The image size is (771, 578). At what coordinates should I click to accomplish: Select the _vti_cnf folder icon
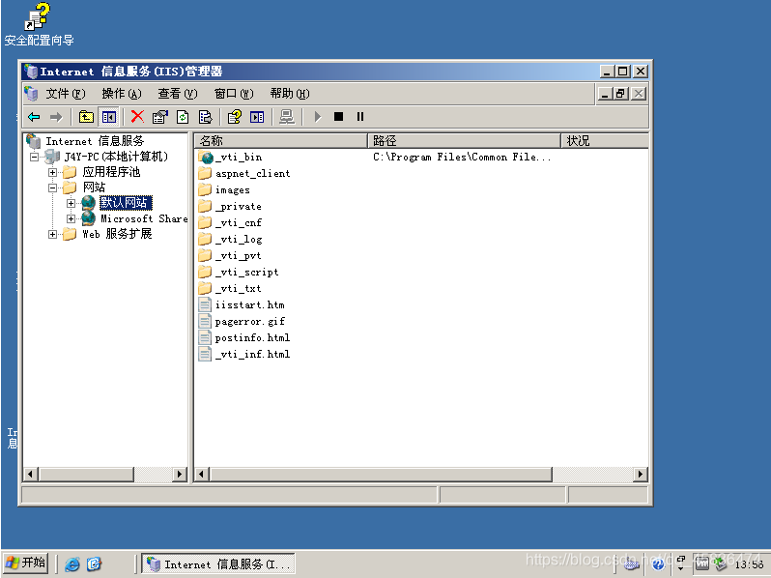point(205,223)
